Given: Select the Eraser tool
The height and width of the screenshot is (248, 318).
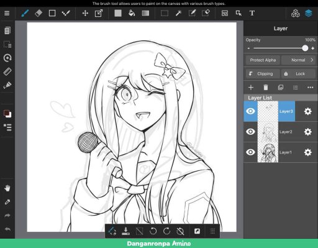Looking at the screenshot, I should pos(39,14).
